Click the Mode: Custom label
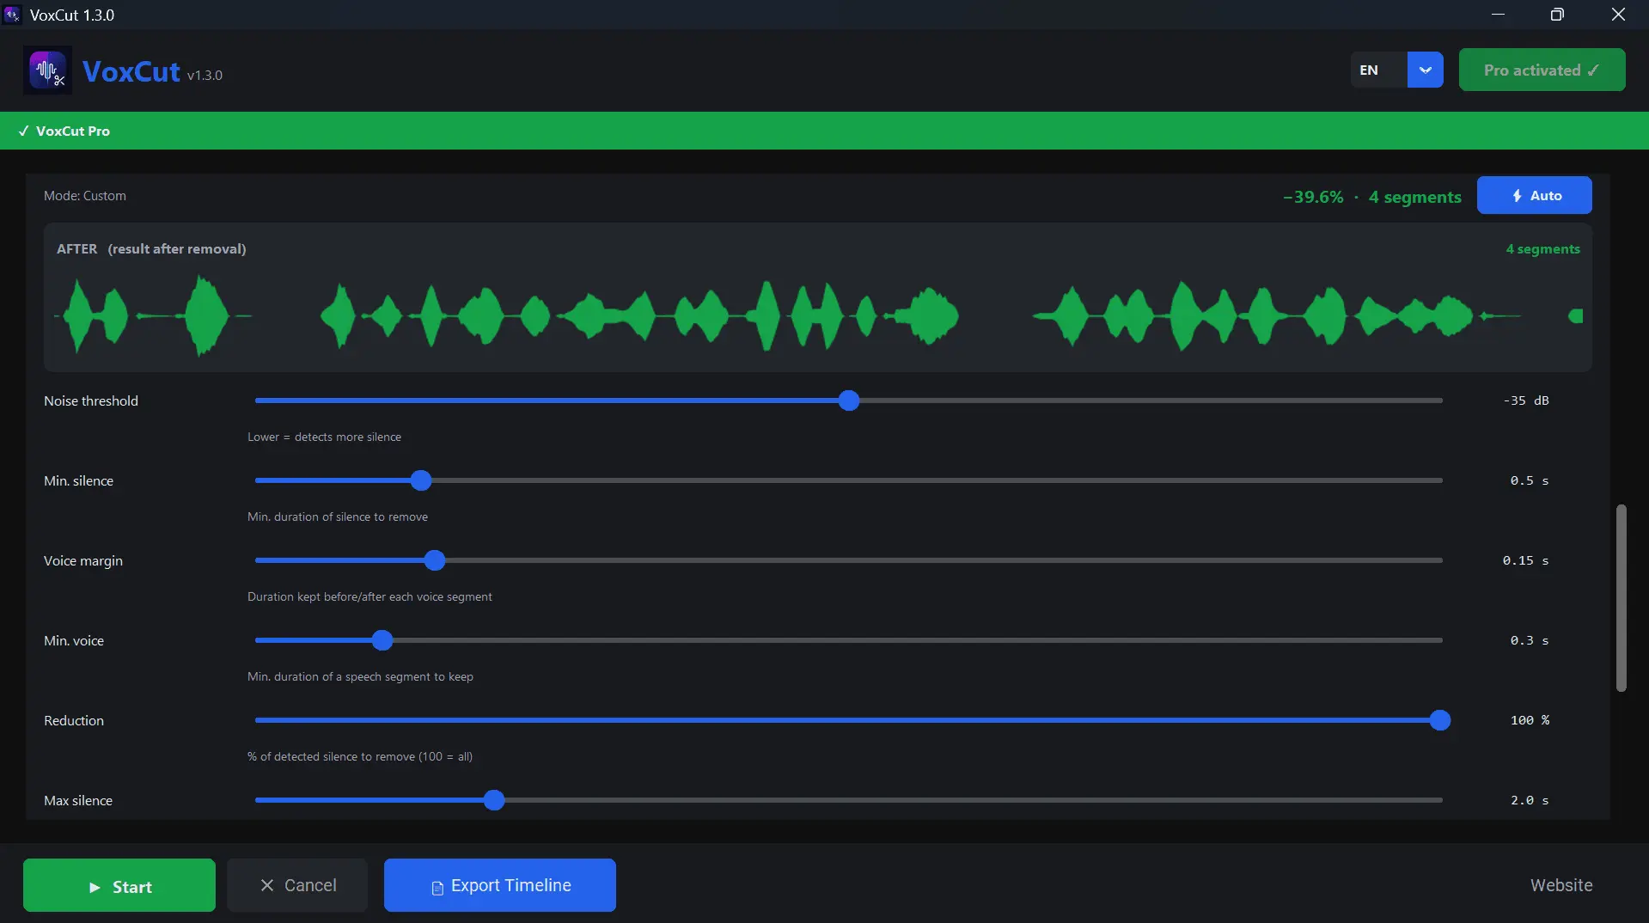1649x923 pixels. pos(85,196)
